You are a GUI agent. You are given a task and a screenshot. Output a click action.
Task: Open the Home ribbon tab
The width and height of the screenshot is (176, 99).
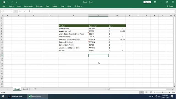click(12, 6)
